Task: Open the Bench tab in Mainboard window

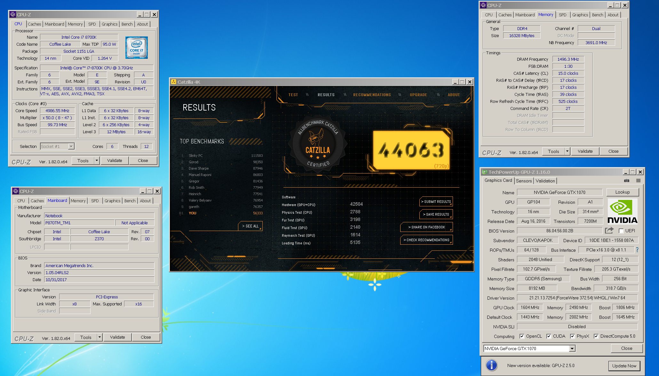Action: click(x=130, y=201)
